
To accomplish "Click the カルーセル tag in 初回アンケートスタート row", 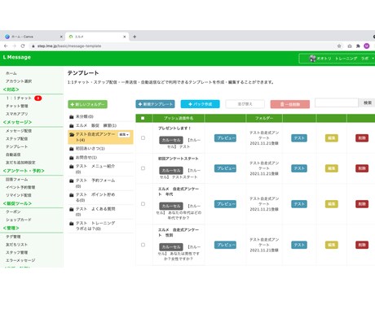I will pos(171,171).
